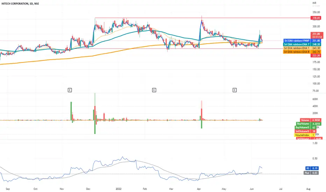Click the earnings E marker in February
The height and width of the screenshot is (192, 326).
pyautogui.click(x=154, y=90)
